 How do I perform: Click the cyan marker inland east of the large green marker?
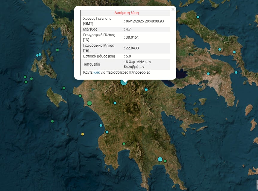115,103
